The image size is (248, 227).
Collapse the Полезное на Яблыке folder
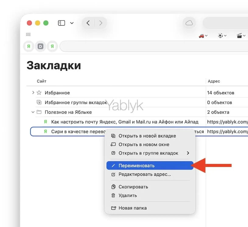pyautogui.click(x=33, y=112)
